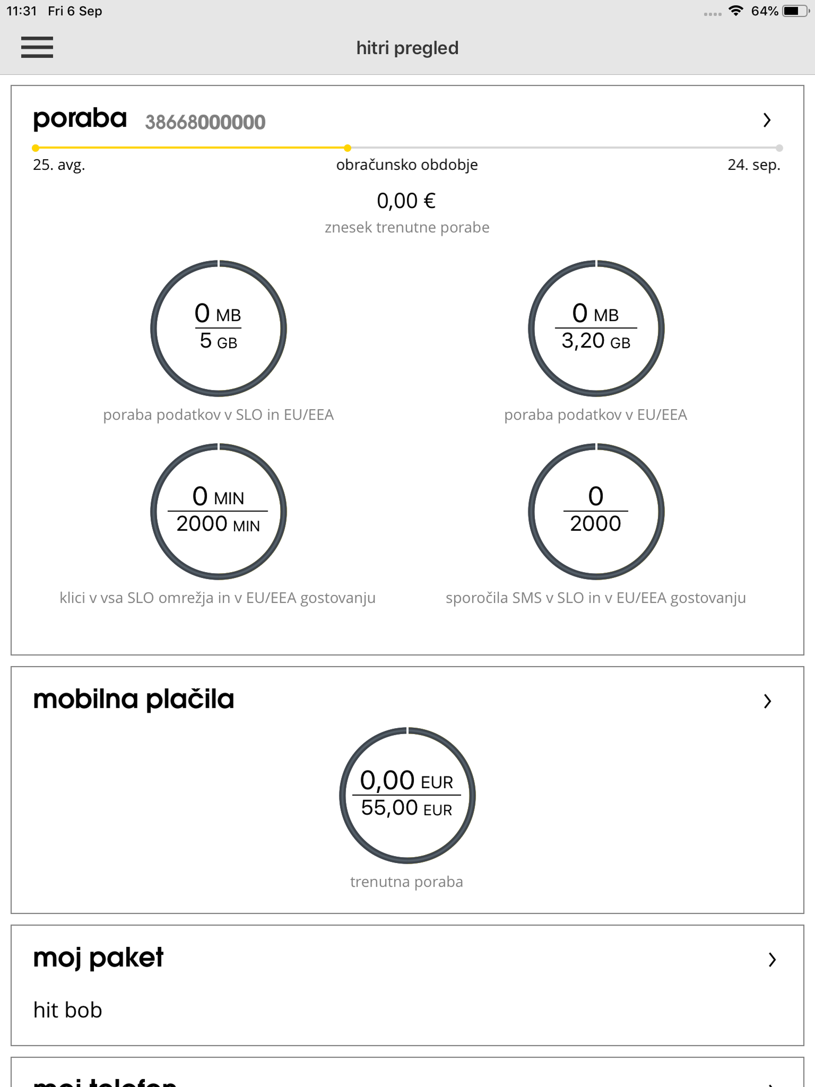Open the mobilna plačila heading

click(133, 699)
